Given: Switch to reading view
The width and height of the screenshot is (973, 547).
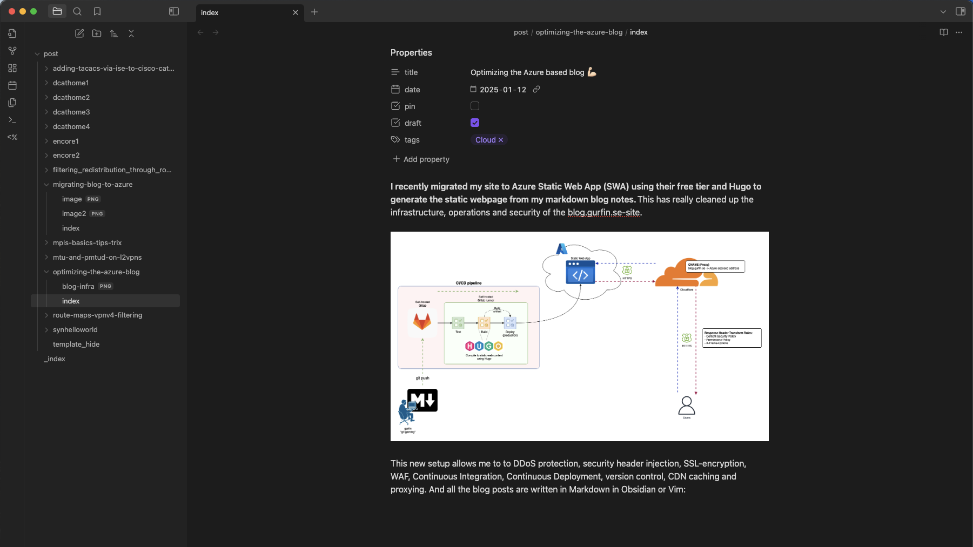Looking at the screenshot, I should (x=943, y=32).
